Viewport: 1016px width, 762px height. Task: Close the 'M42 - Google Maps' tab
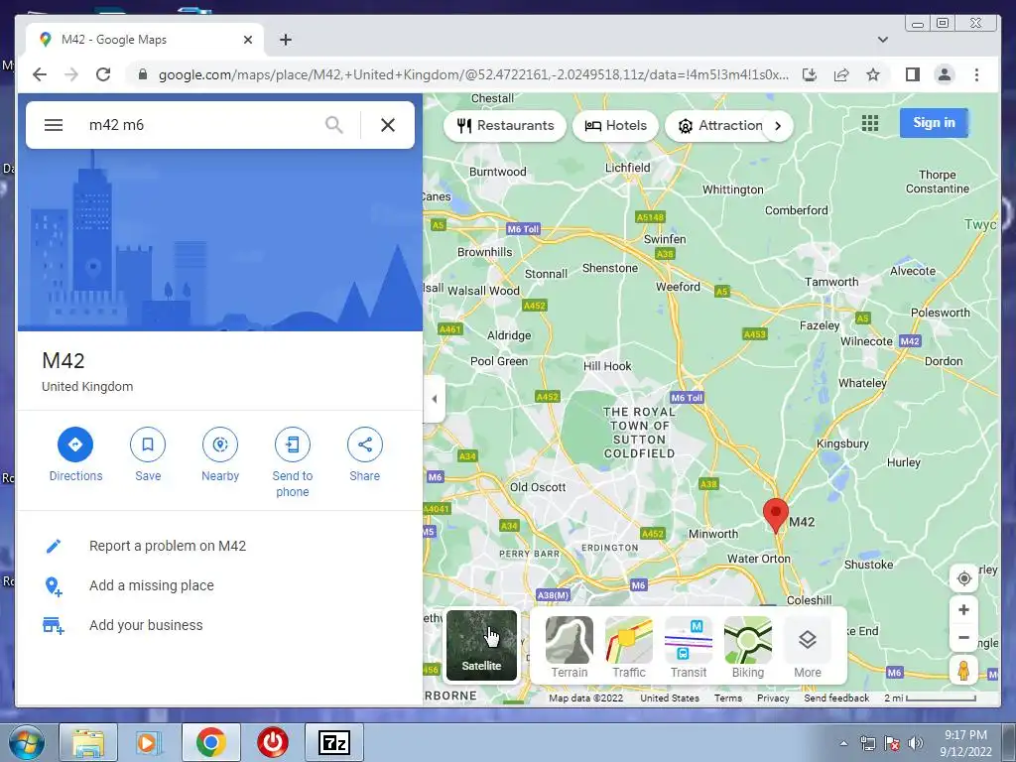click(x=247, y=40)
